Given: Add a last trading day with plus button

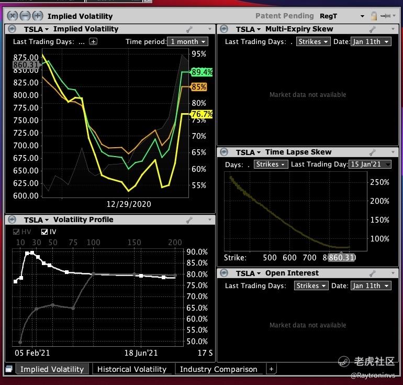Looking at the screenshot, I should tap(93, 41).
